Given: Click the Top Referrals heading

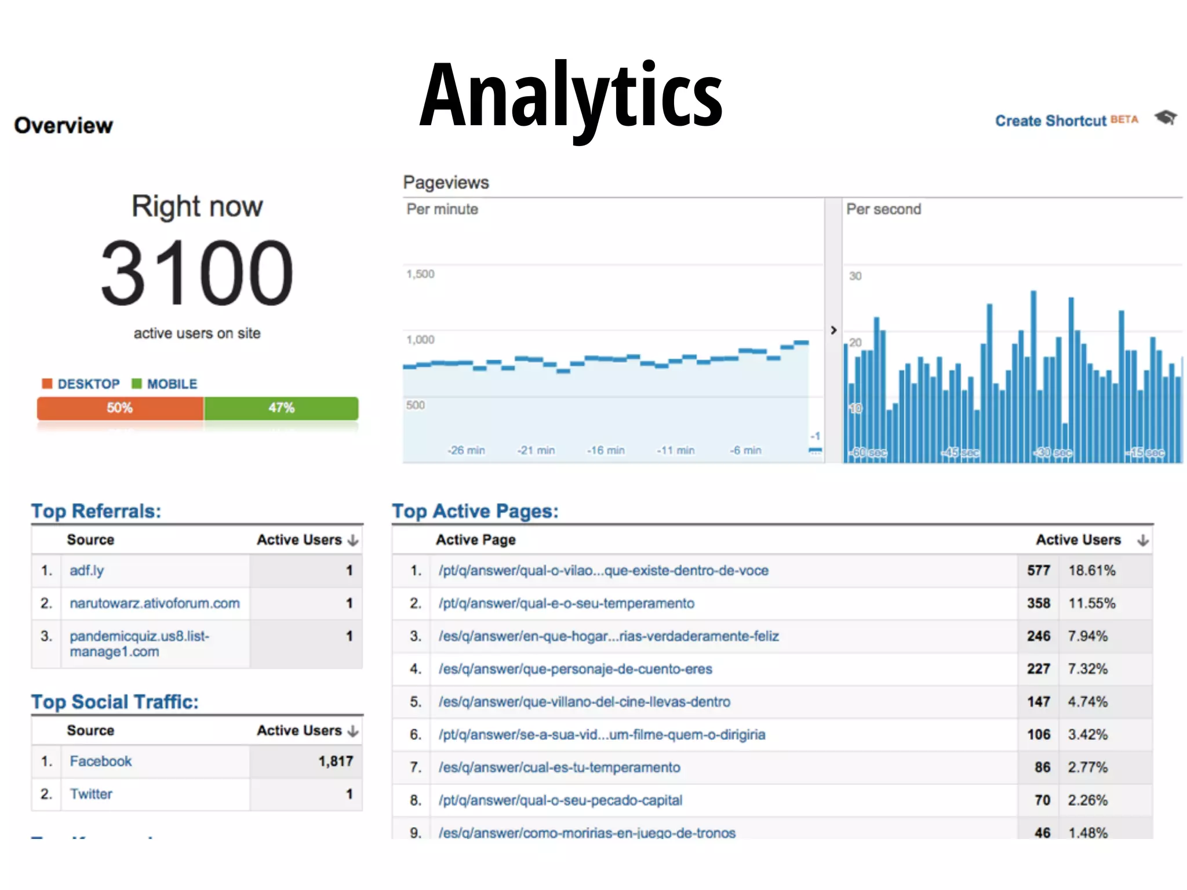Looking at the screenshot, I should click(96, 511).
